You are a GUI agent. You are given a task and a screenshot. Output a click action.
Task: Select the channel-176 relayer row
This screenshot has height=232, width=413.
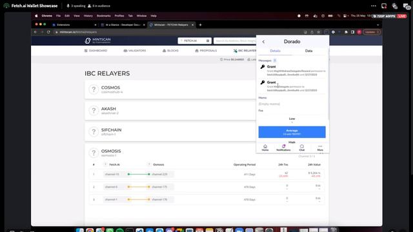(206, 199)
